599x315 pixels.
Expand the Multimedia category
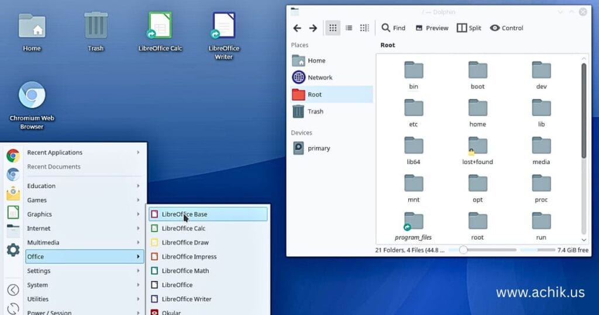click(x=84, y=242)
